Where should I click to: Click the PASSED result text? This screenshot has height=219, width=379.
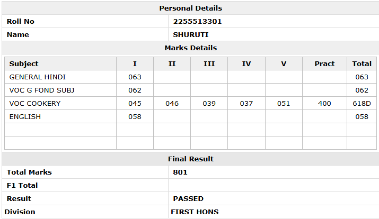point(188,199)
